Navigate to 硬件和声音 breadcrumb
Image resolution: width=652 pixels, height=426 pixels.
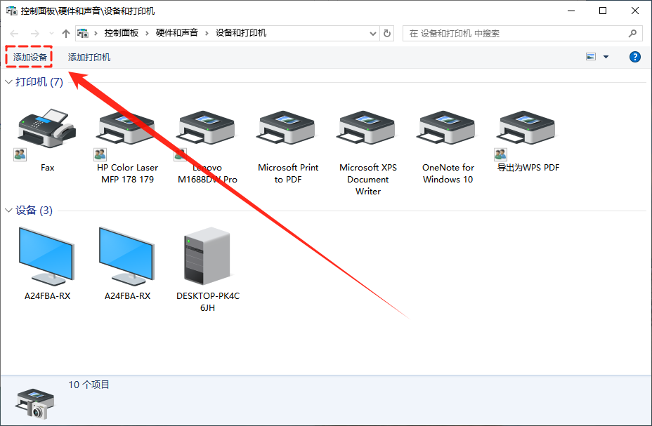pyautogui.click(x=177, y=33)
